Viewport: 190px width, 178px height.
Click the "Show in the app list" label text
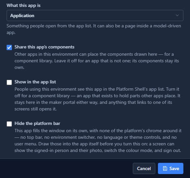[35, 82]
